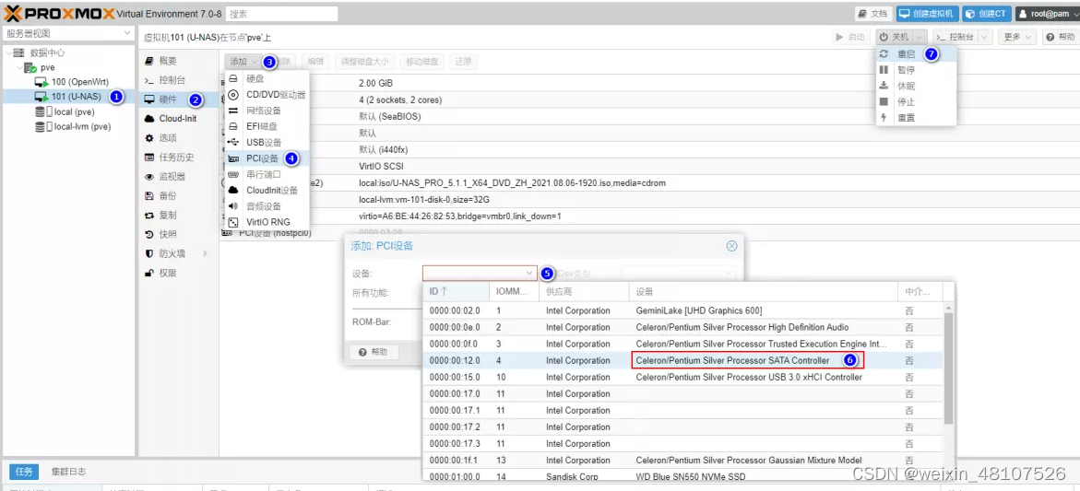Click the 添加 add dropdown button
The image size is (1080, 491).
(243, 62)
